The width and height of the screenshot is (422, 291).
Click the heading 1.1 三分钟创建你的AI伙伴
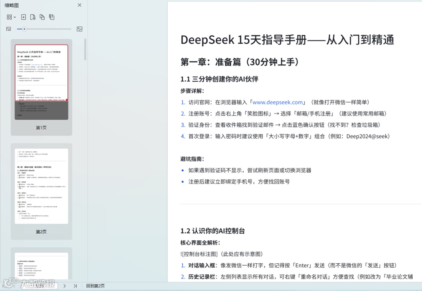[219, 79]
